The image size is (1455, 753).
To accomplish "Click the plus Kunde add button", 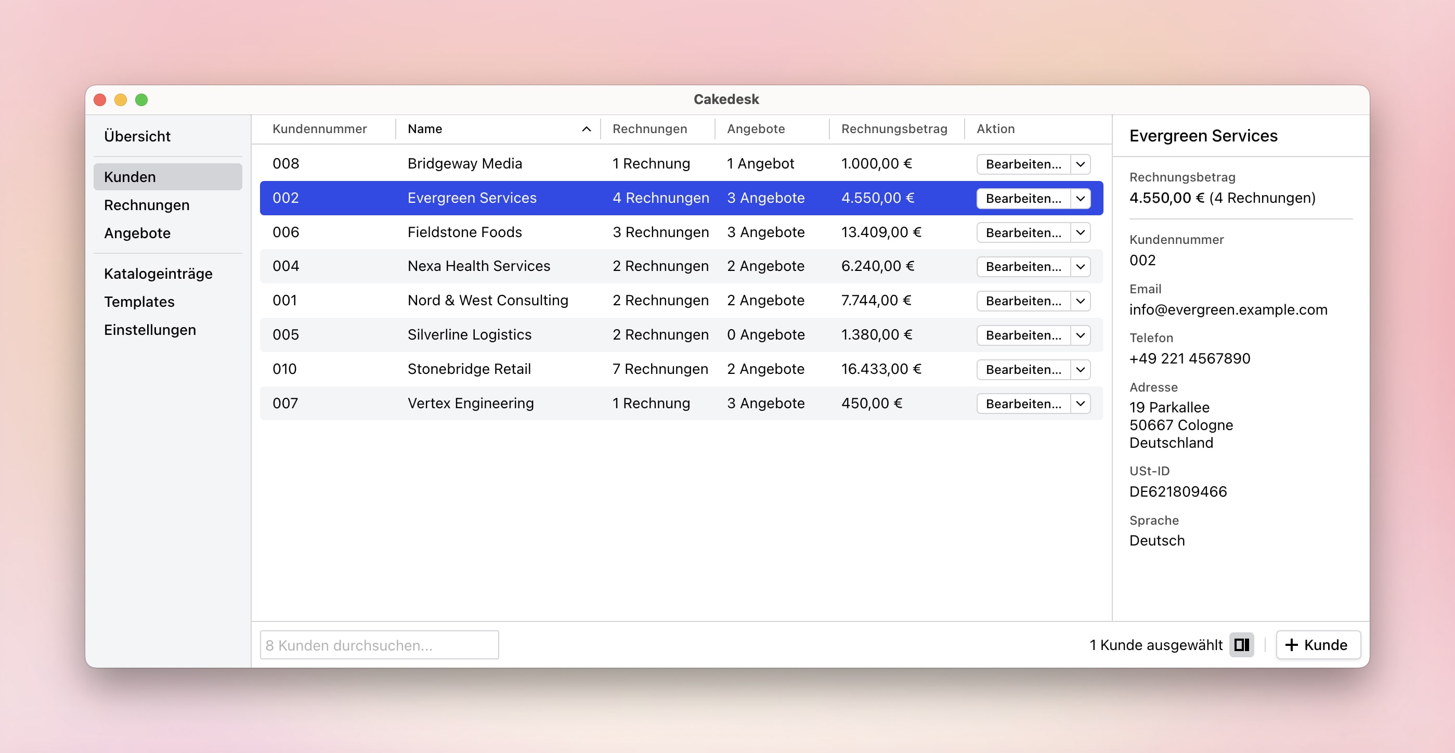I will point(1317,644).
